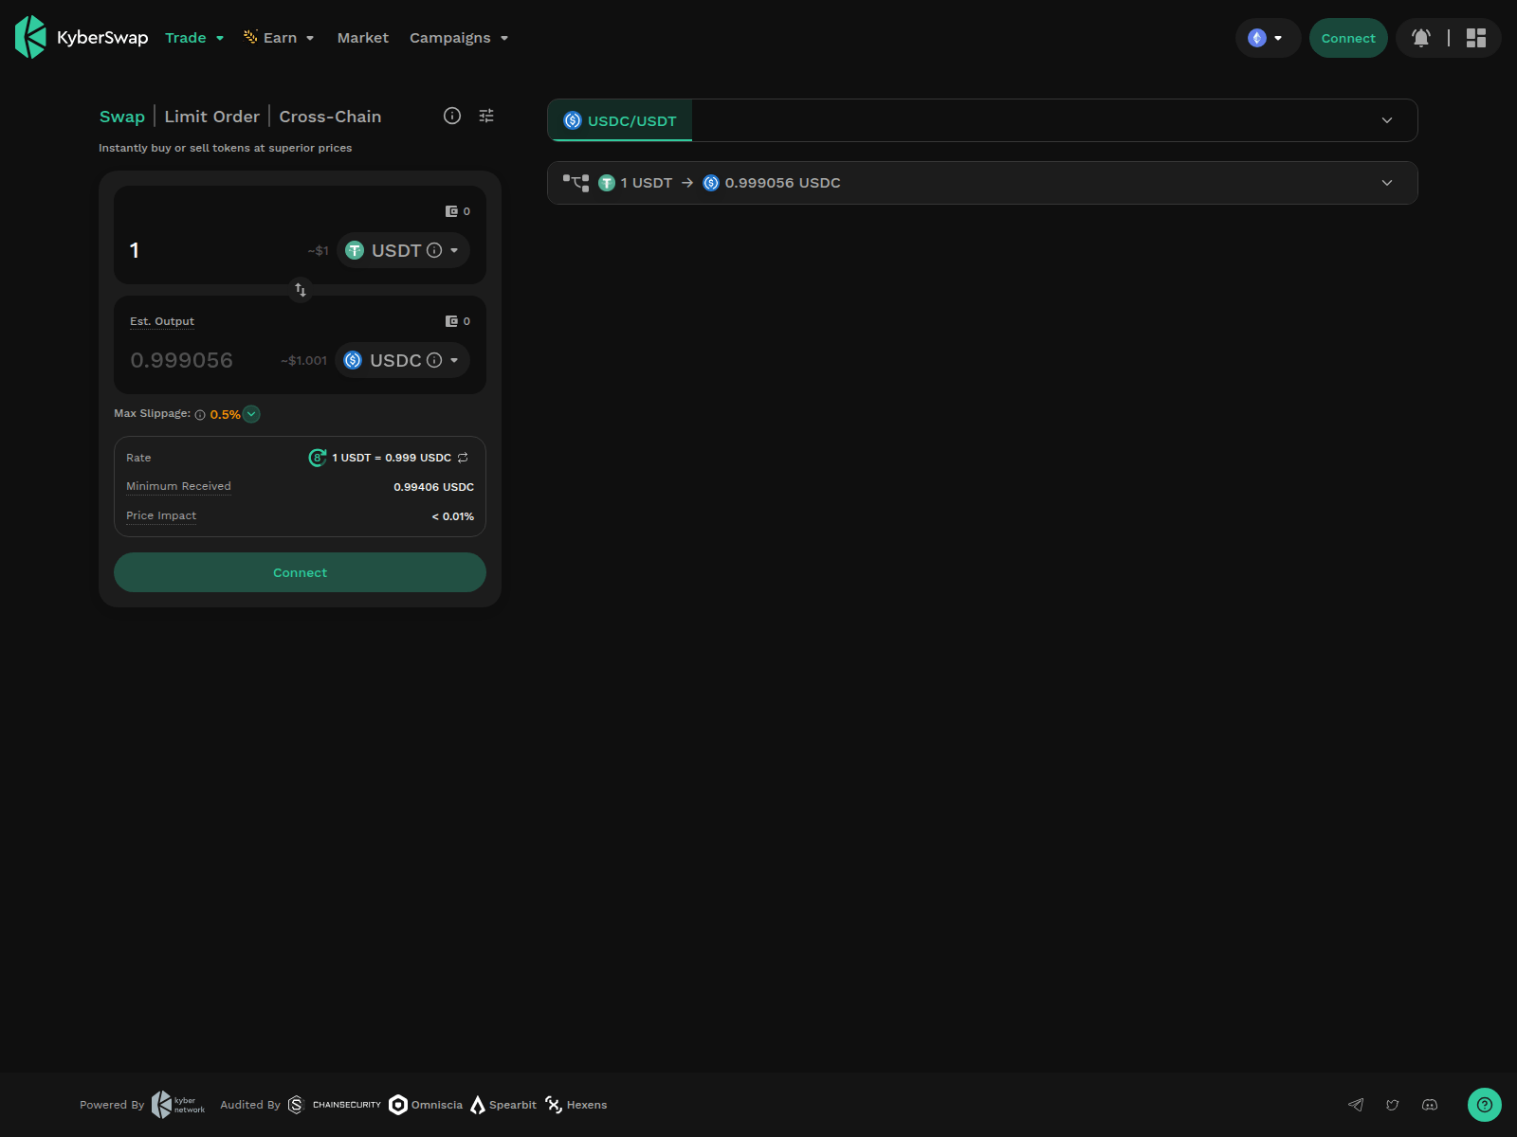Image resolution: width=1517 pixels, height=1137 pixels.
Task: Open the notifications bell
Action: pos(1421,38)
